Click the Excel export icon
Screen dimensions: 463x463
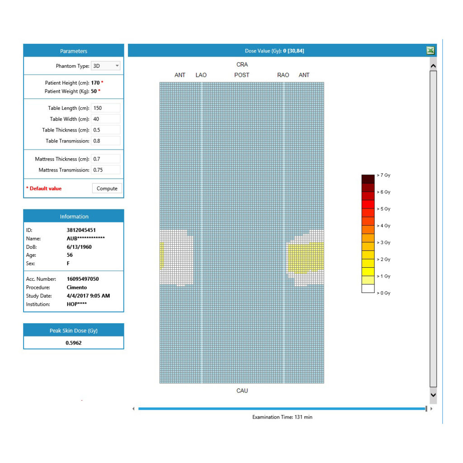click(430, 51)
